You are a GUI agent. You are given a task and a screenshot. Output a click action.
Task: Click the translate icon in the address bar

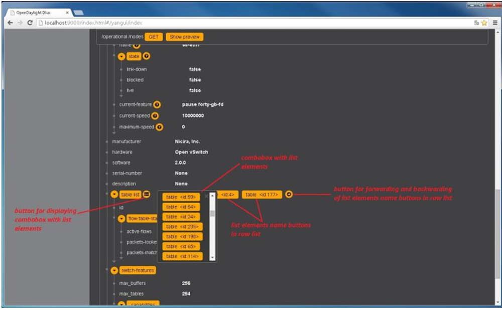pos(476,23)
